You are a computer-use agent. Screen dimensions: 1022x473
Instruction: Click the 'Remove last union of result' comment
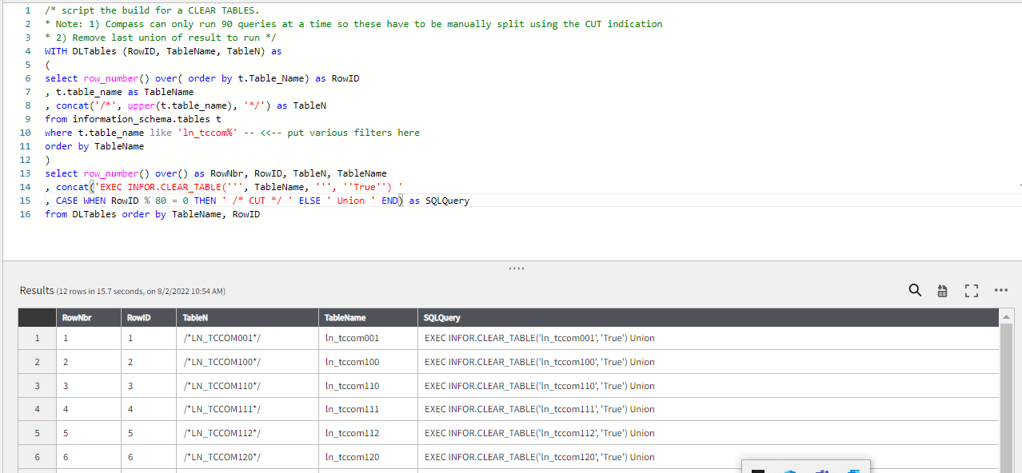161,38
